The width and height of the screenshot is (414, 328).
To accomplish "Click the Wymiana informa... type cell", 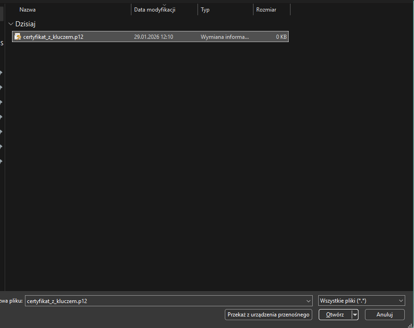I will point(225,37).
